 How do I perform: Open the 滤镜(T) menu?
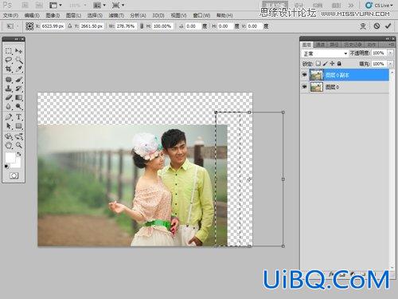tap(116, 15)
